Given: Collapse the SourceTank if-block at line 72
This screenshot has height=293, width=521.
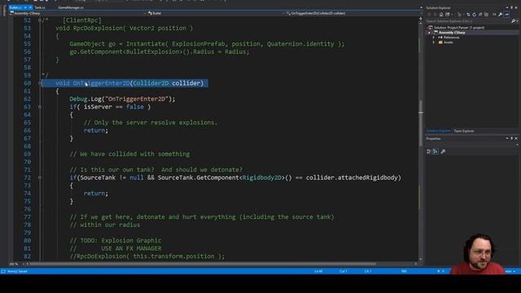Looking at the screenshot, I should point(40,177).
